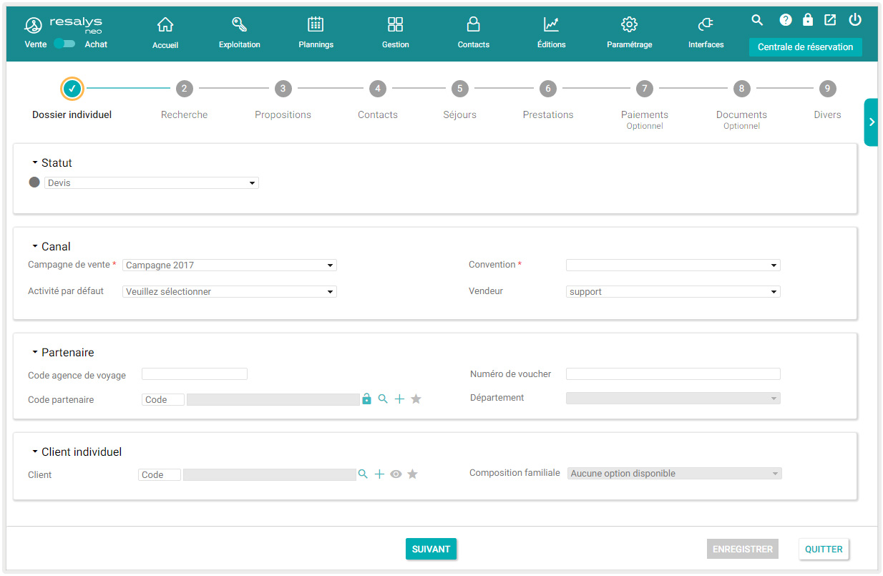883x576 pixels.
Task: Search partner with Code partenaire magnifier
Action: point(383,399)
